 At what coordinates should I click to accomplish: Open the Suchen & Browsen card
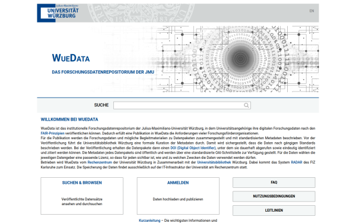click(x=82, y=196)
